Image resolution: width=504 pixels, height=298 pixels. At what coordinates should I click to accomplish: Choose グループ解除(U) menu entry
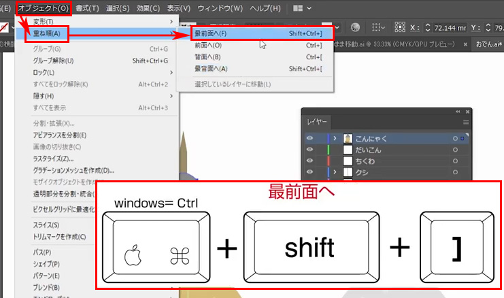[97, 61]
